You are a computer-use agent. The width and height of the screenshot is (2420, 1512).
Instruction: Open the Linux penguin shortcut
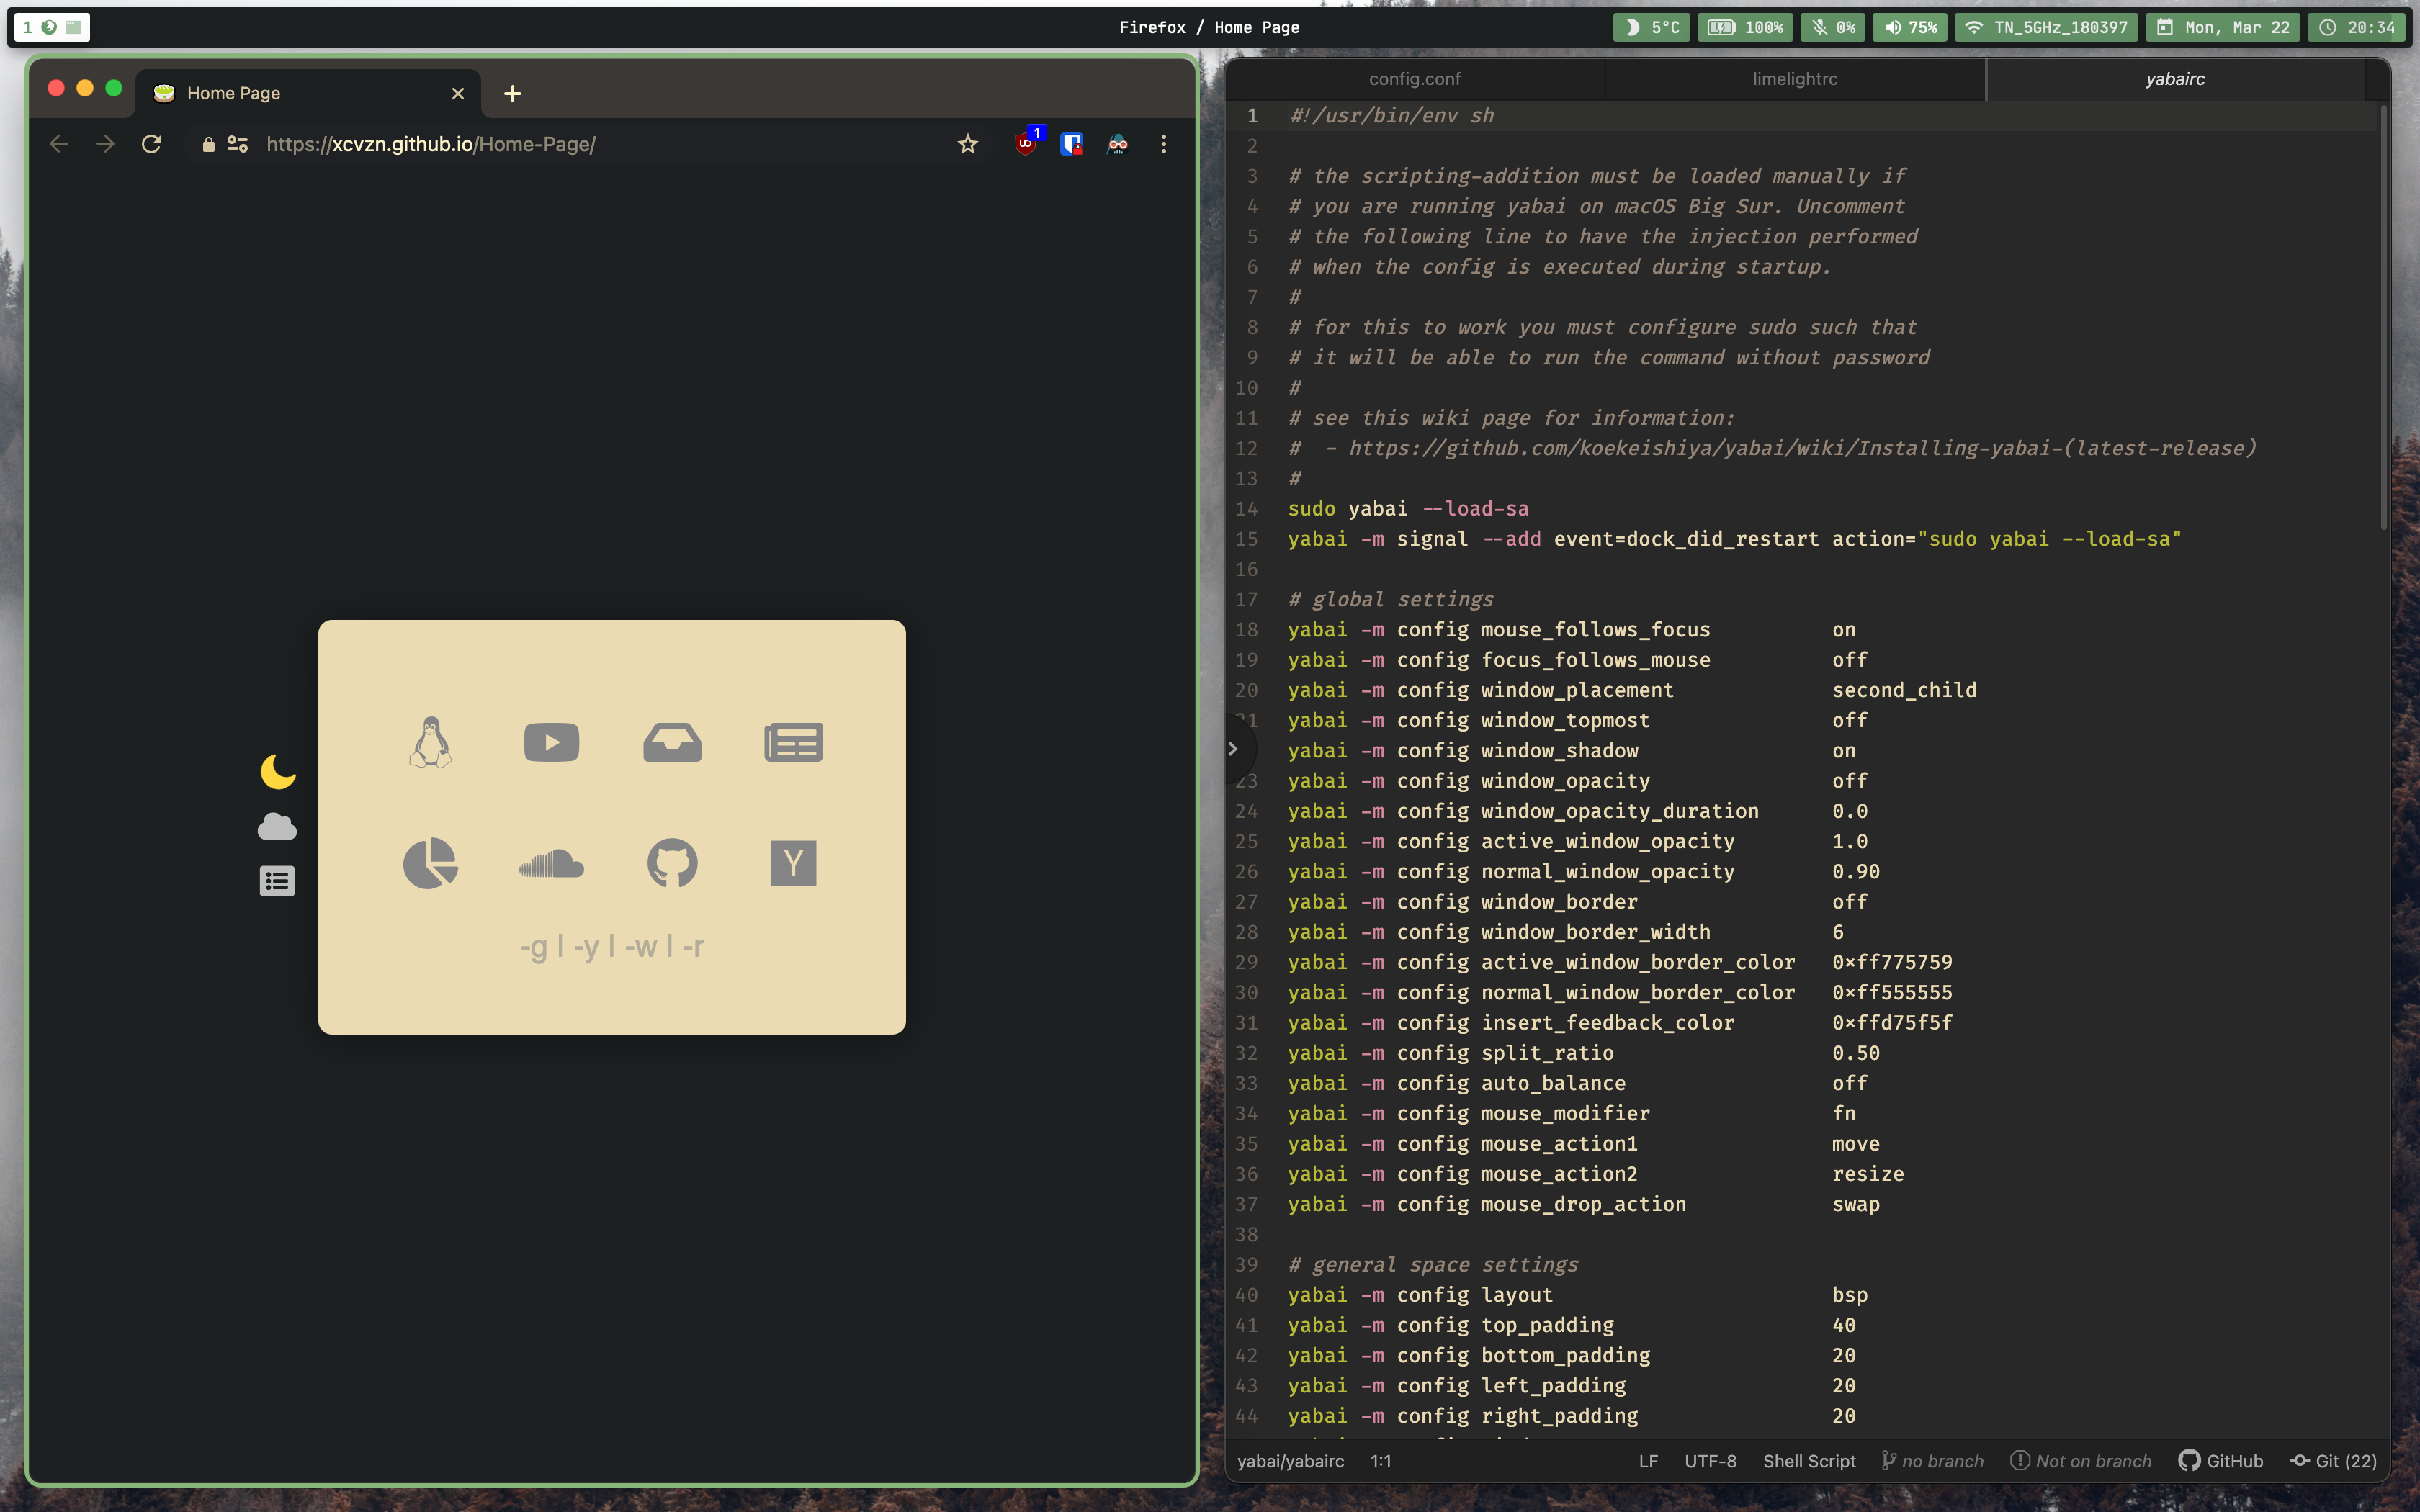point(431,742)
